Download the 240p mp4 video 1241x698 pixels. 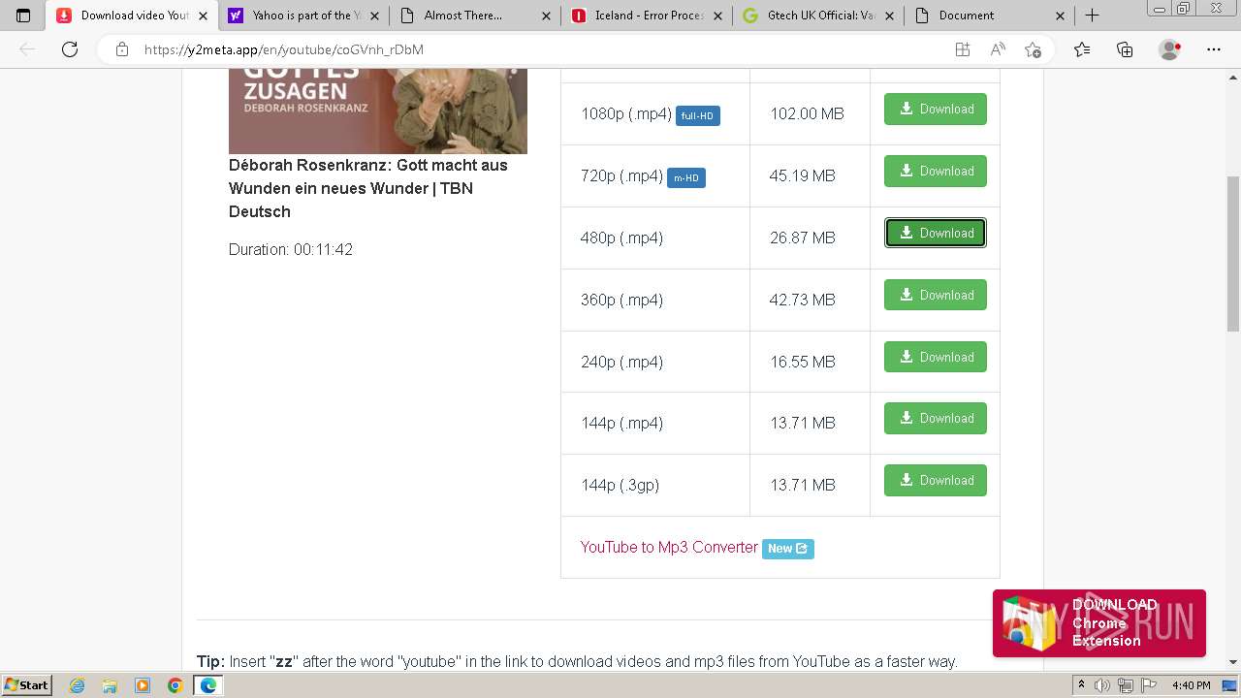(x=935, y=357)
